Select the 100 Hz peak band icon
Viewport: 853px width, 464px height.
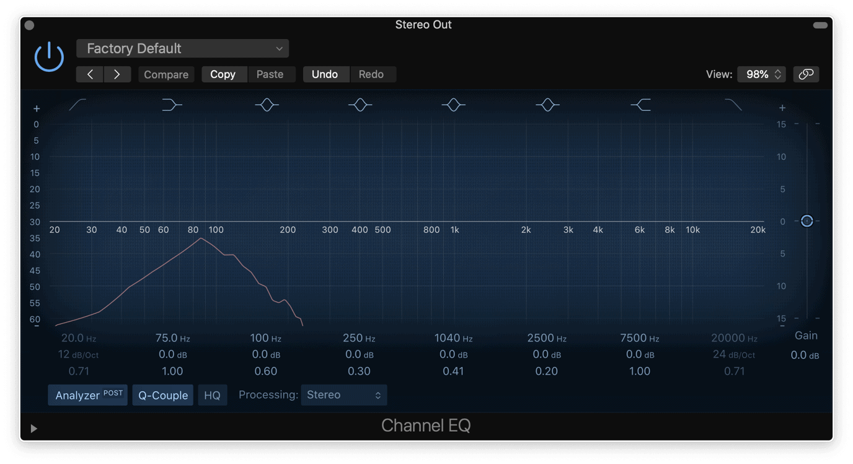267,105
